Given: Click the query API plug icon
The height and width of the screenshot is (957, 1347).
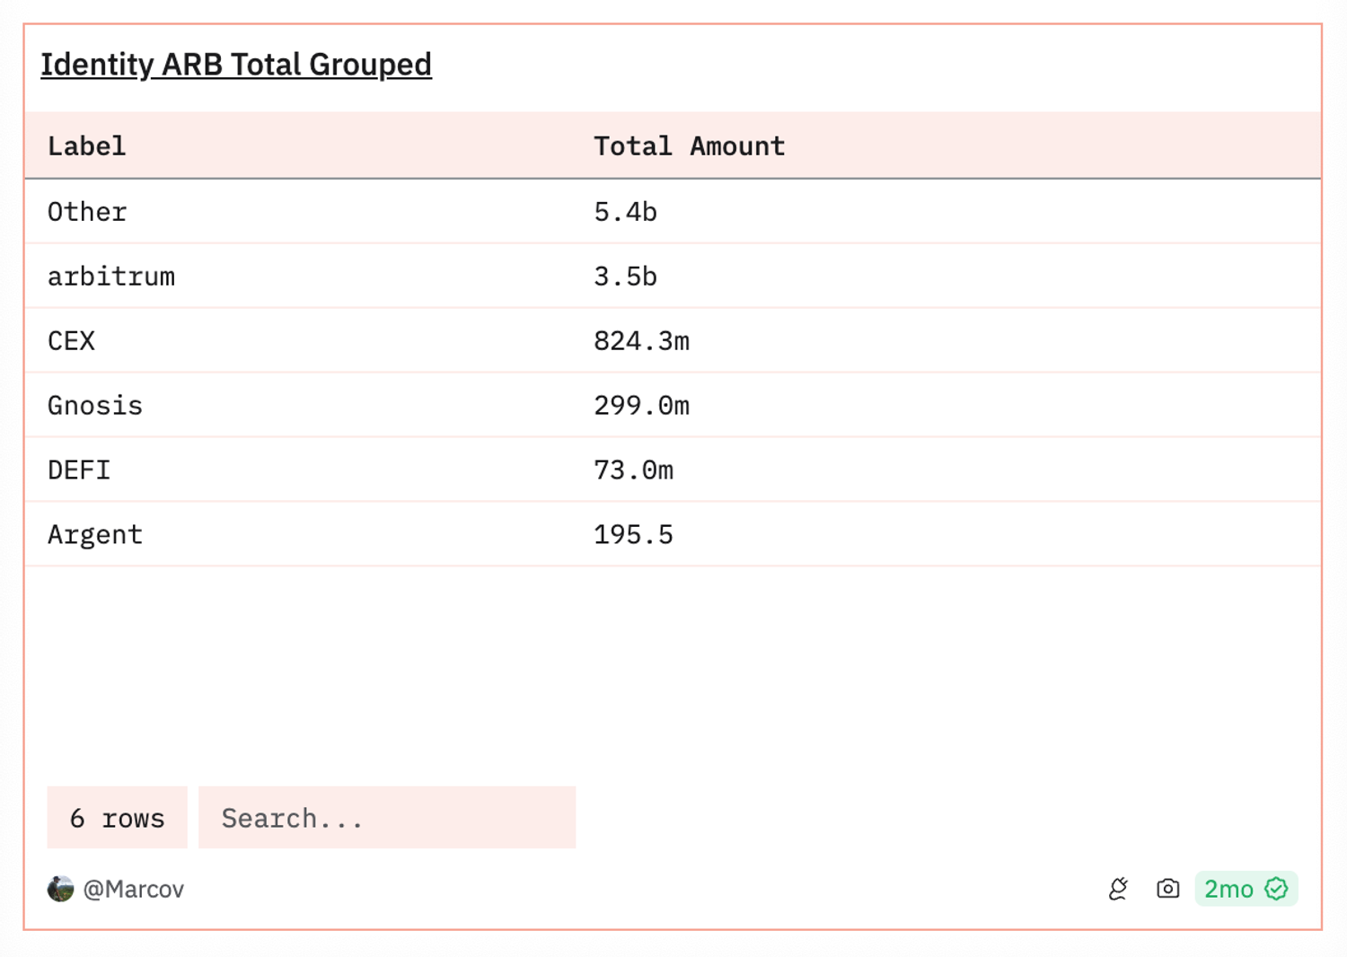Looking at the screenshot, I should [1118, 889].
